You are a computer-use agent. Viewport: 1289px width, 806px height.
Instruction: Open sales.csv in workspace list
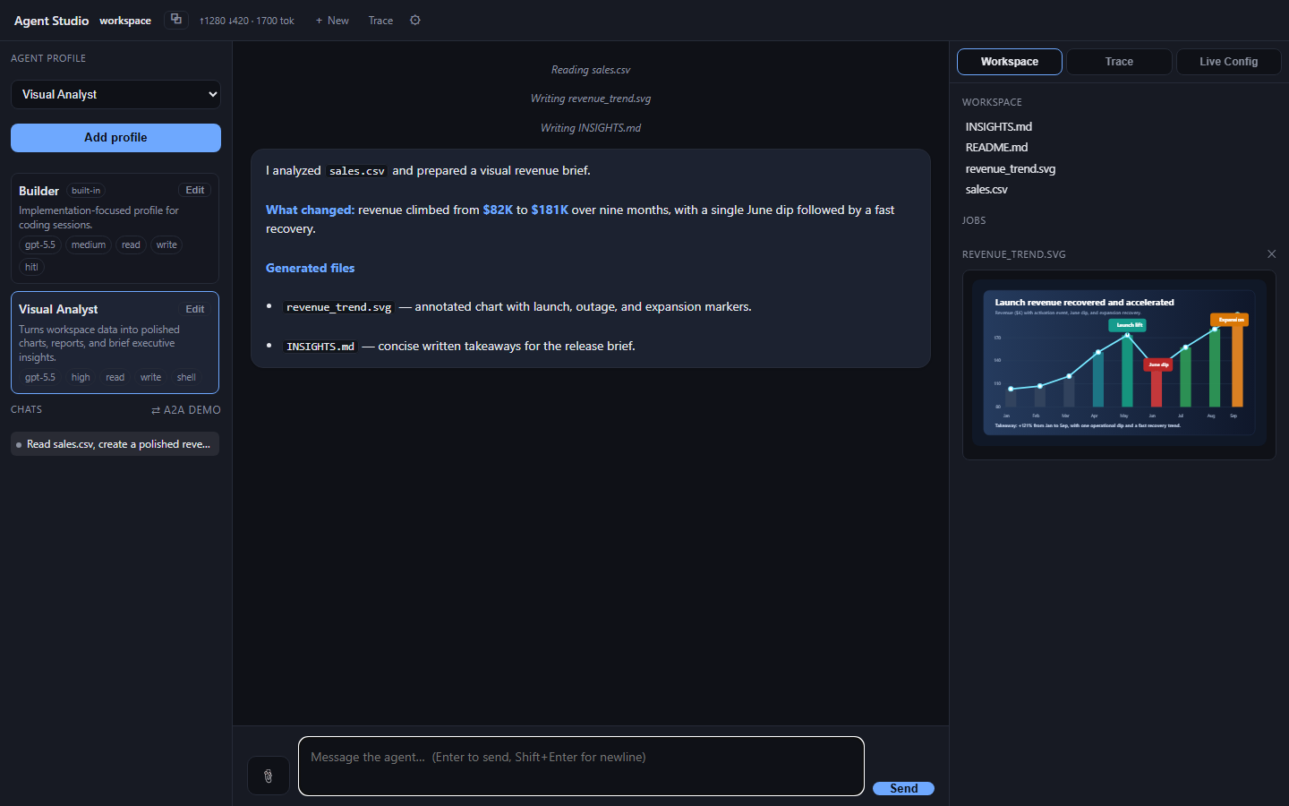tap(986, 190)
